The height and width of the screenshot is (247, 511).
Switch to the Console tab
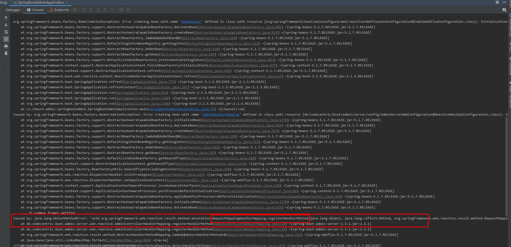pyautogui.click(x=35, y=10)
